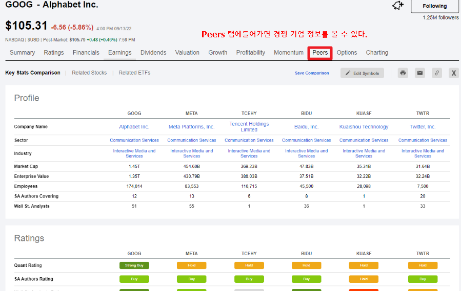Open Twitter, Inc. company link

pos(423,127)
